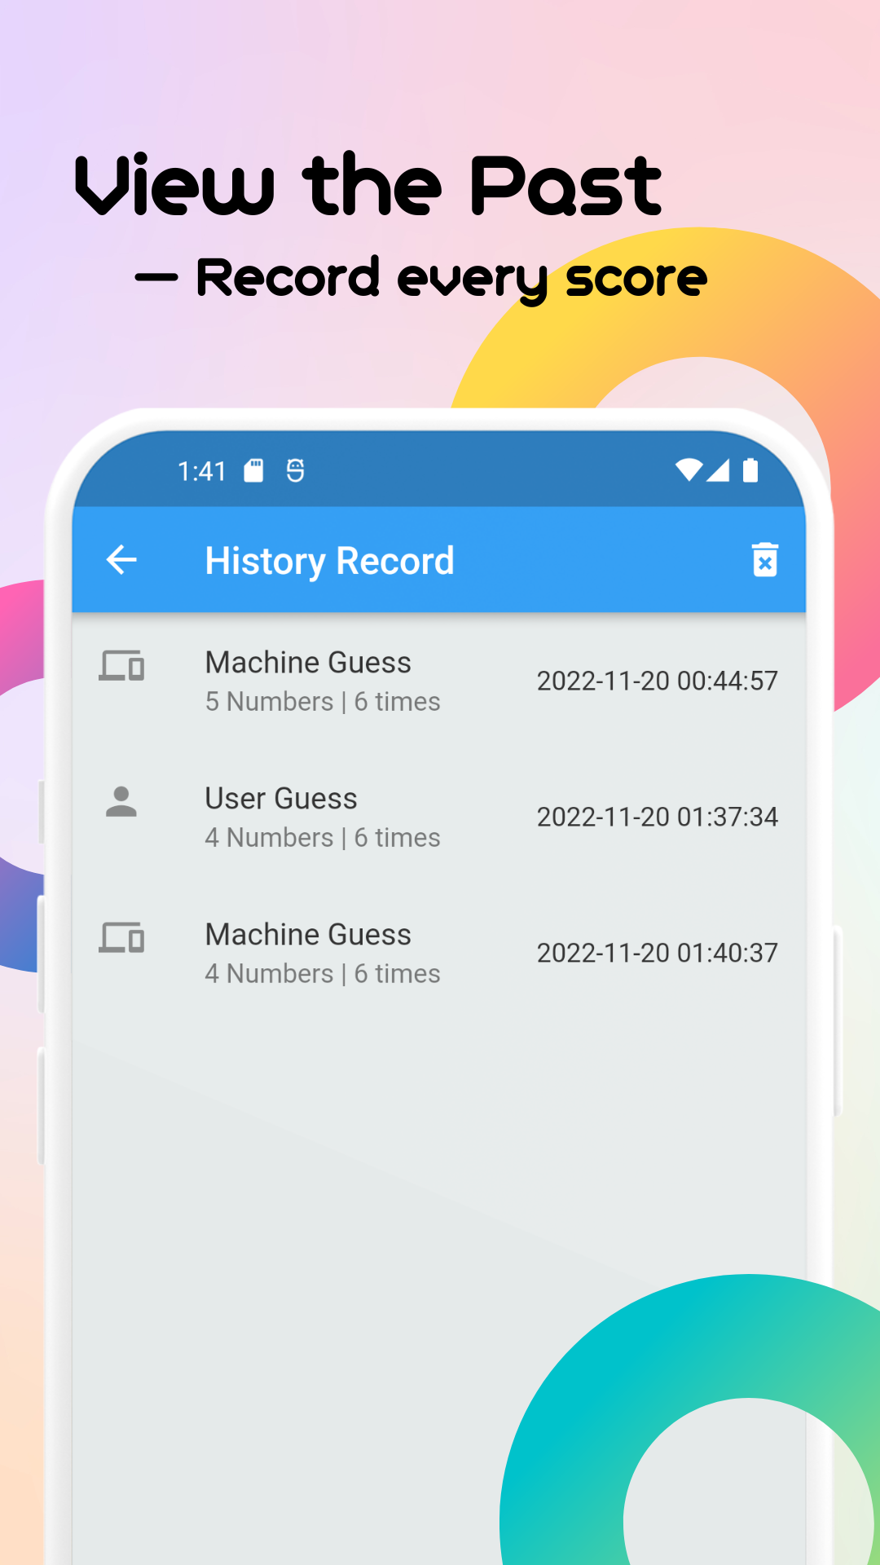880x1565 pixels.
Task: Click the 'Record every score' tagline
Action: 452,279
